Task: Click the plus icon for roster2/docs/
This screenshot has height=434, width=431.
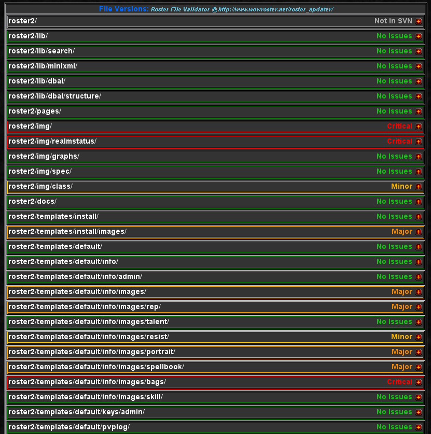Action: click(419, 202)
